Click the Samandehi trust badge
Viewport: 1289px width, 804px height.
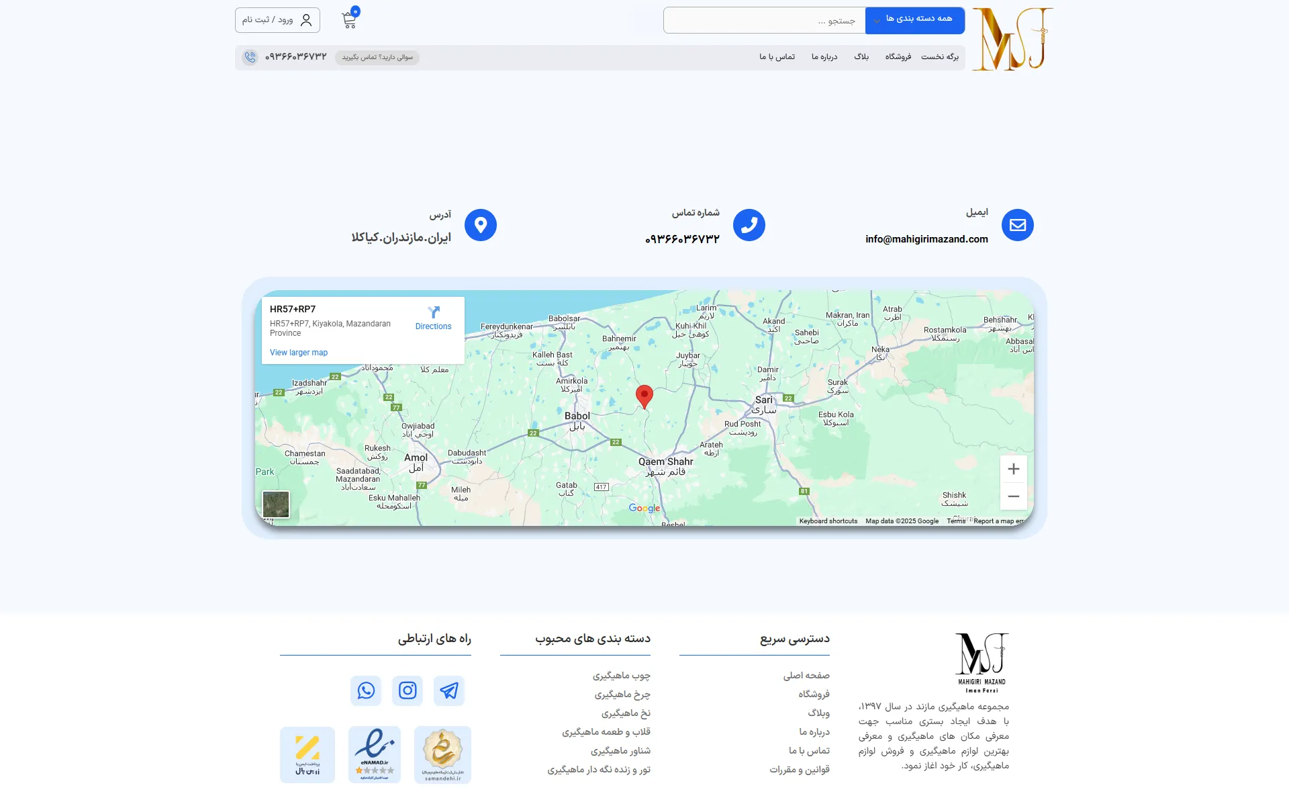point(442,754)
